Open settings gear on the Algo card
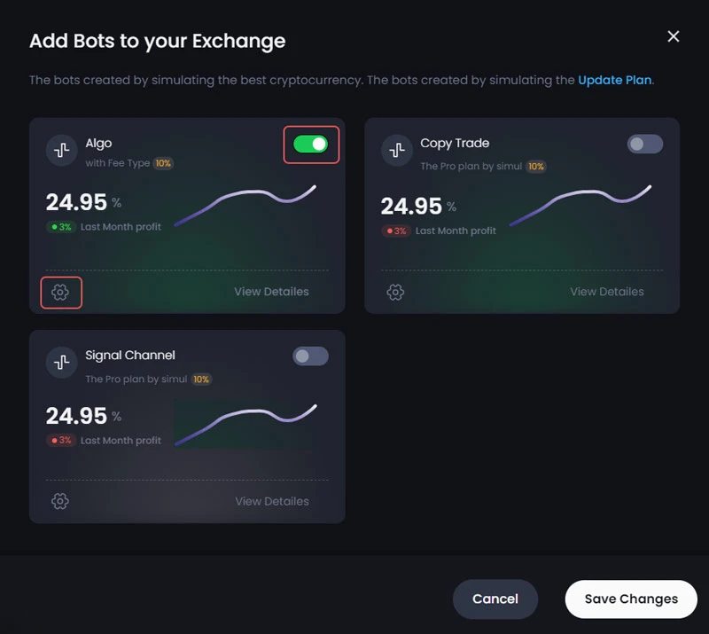 click(60, 292)
